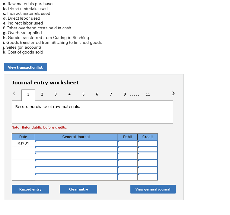Image resolution: width=230 pixels, height=215 pixels.
Task: Click the 'Journal entry worksheet' heading
Action: [x=45, y=83]
